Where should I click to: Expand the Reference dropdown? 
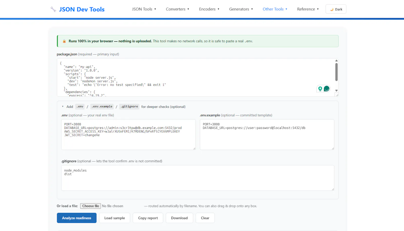[x=308, y=9]
